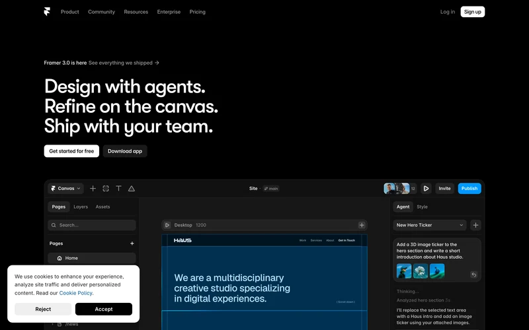Accept cookies

(x=104, y=309)
